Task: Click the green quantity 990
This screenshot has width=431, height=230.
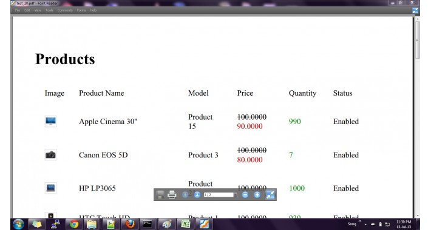Action: pos(295,122)
